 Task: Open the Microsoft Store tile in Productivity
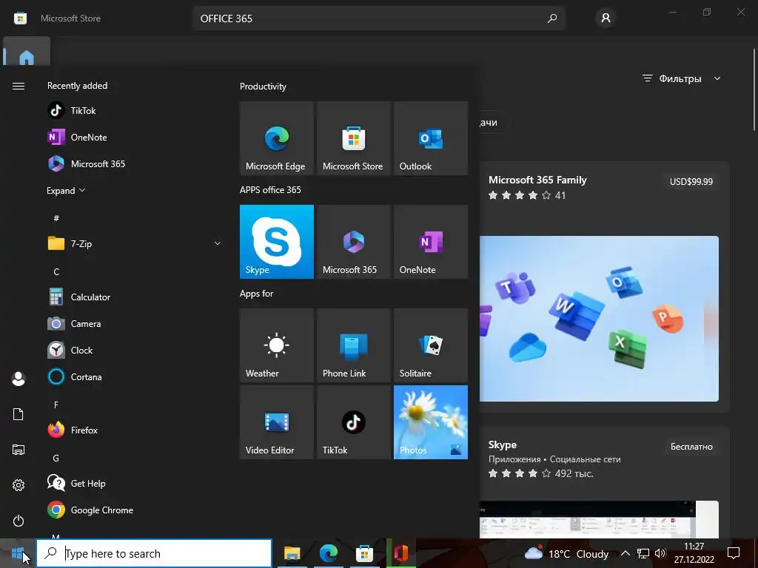point(353,138)
